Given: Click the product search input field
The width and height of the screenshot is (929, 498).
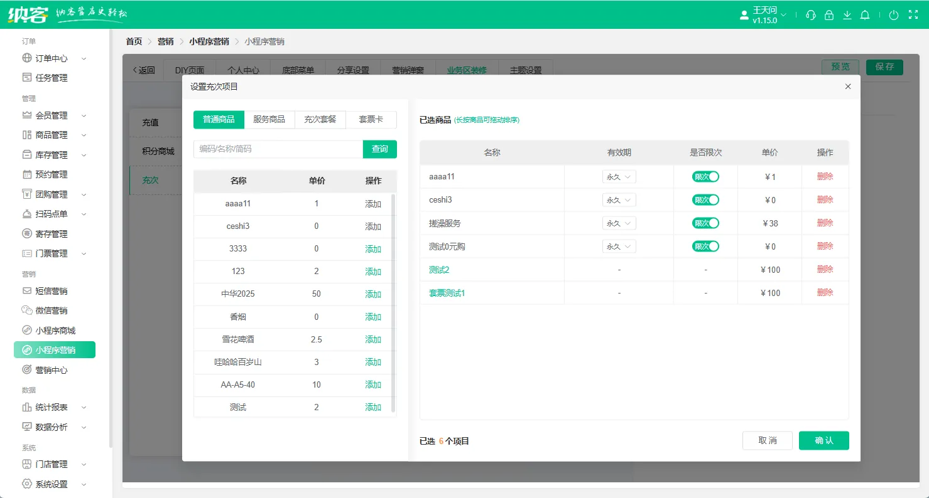Looking at the screenshot, I should click(x=277, y=149).
